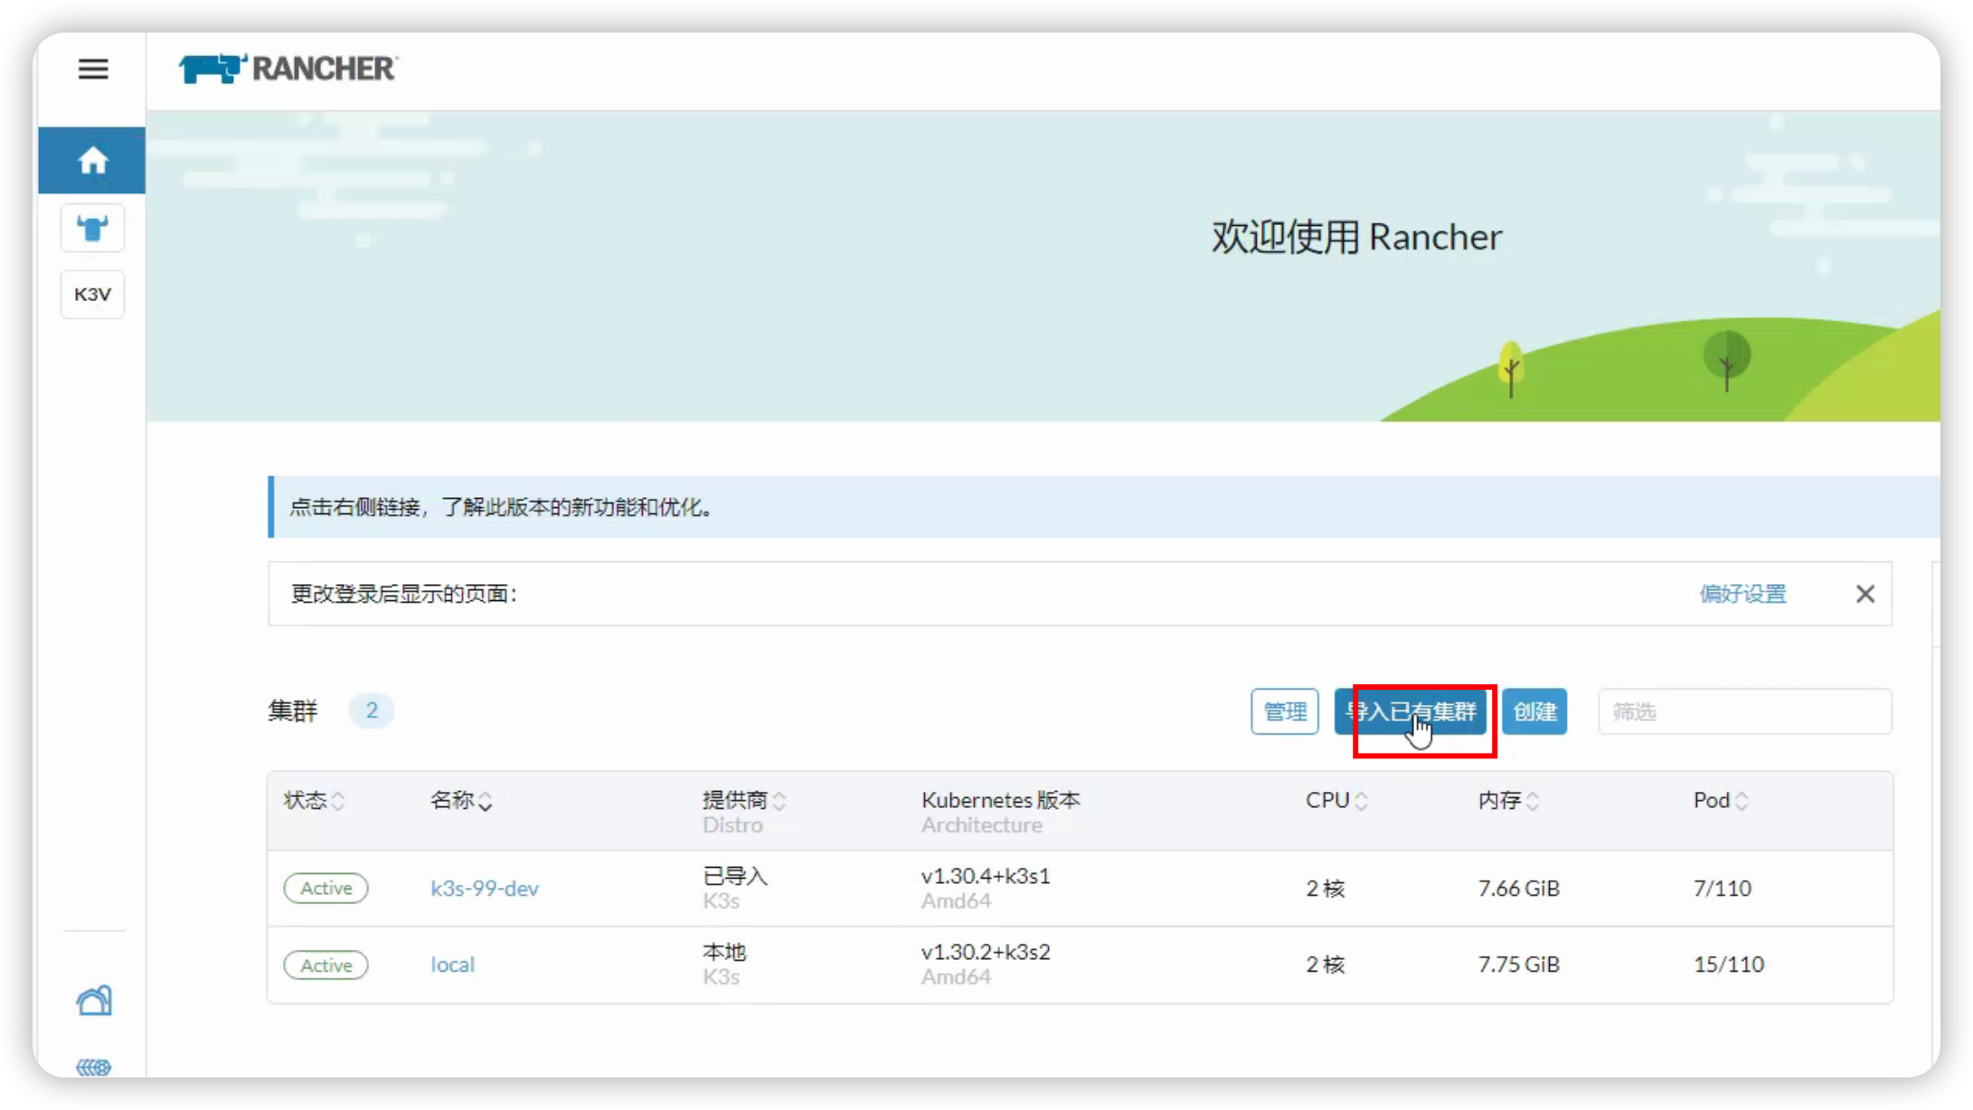
Task: Open the K3V cluster shortcut
Action: (92, 295)
